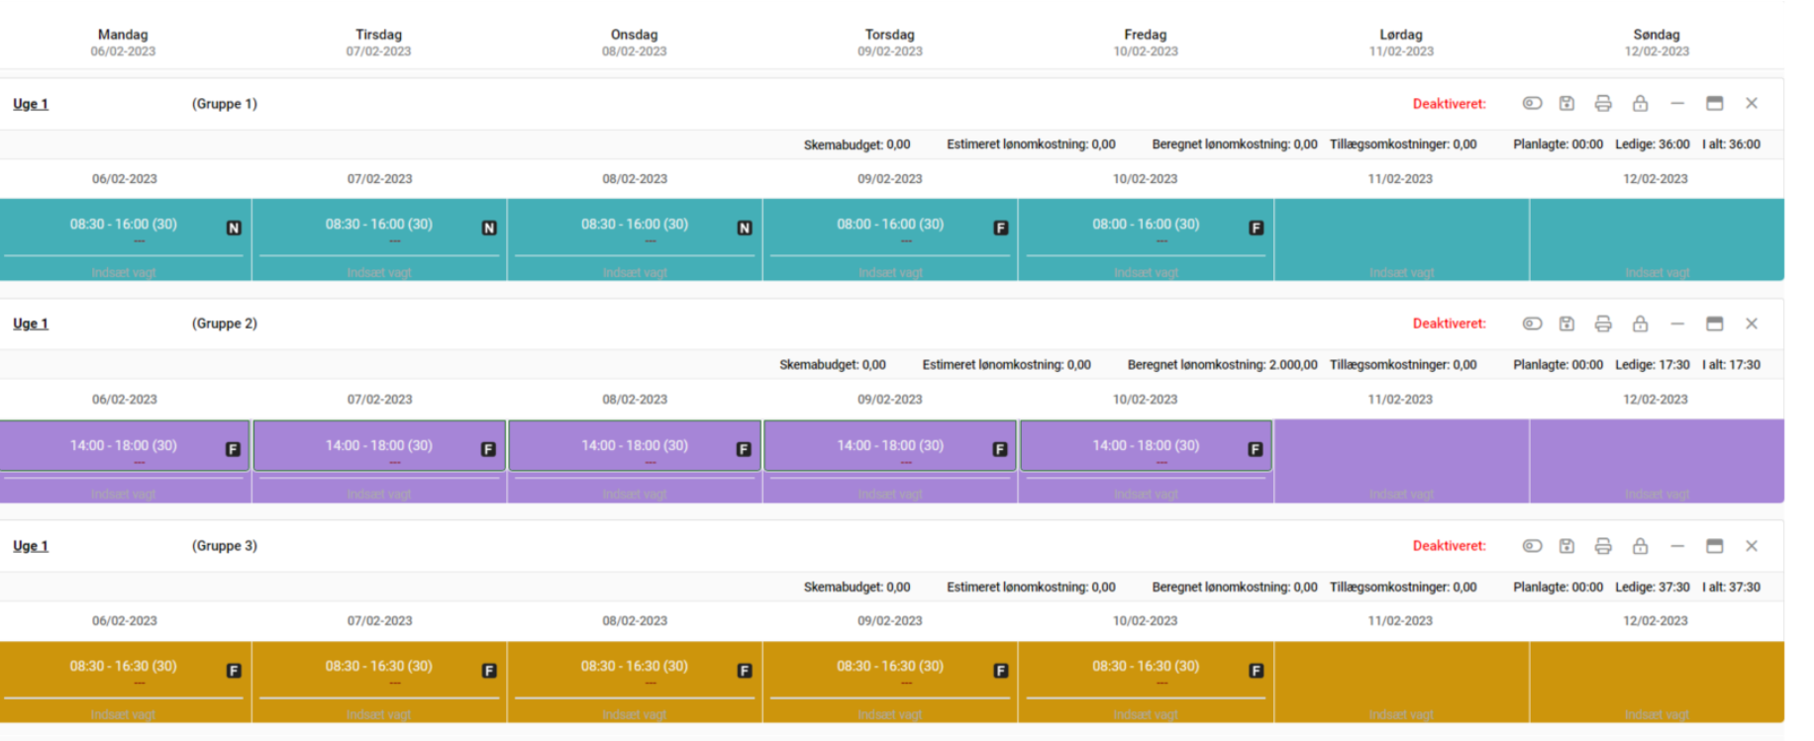Click Indsæt vagt on Lørdag in Gruppe 1

point(1400,272)
